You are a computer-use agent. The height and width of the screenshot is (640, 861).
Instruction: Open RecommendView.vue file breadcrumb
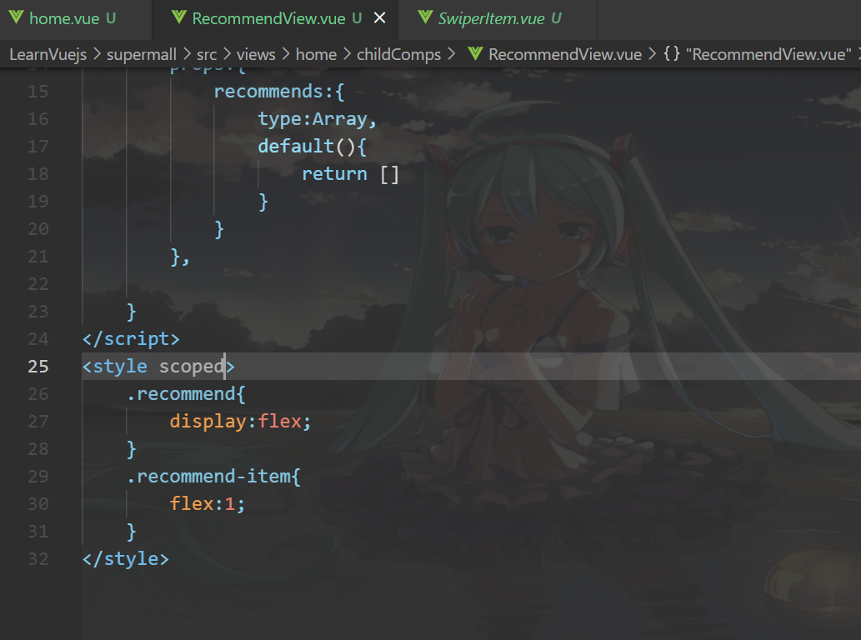pyautogui.click(x=565, y=54)
